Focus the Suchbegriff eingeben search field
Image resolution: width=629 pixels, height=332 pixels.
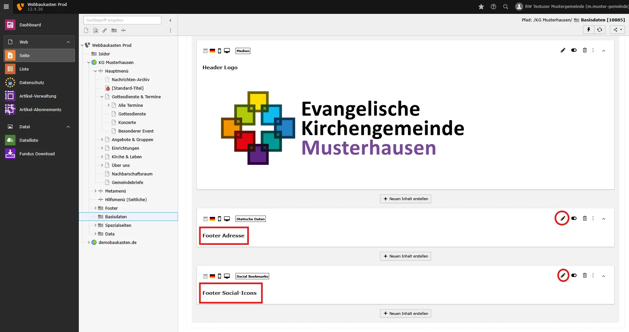pos(122,20)
